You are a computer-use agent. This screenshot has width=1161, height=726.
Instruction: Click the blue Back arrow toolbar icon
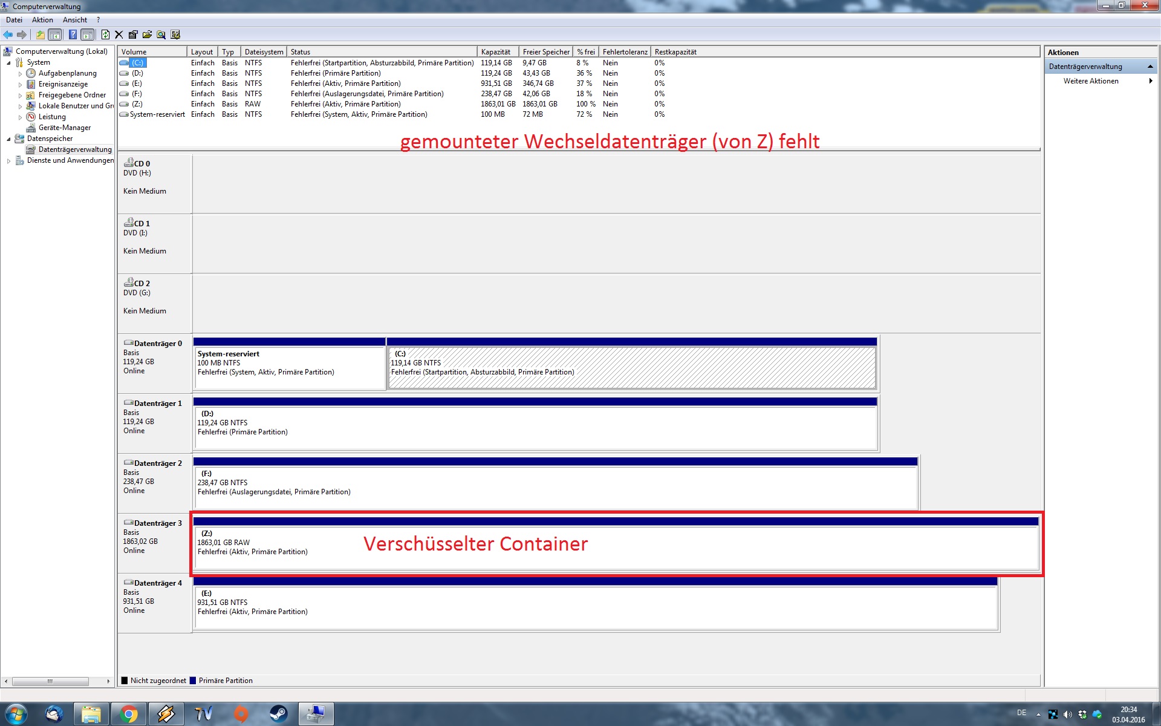pos(8,34)
